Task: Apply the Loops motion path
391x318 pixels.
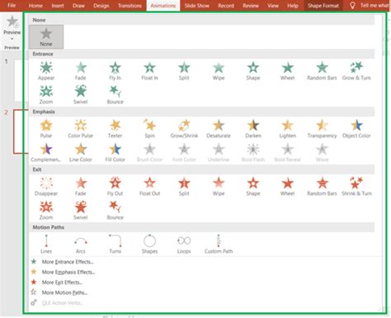Action: tap(184, 244)
